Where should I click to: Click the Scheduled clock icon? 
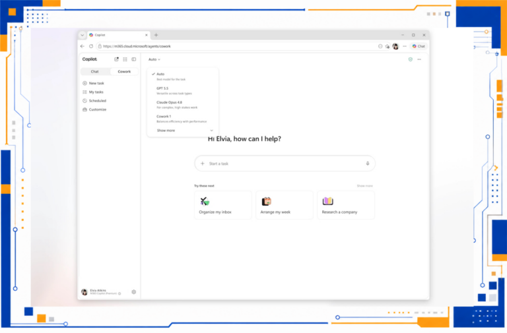click(84, 101)
